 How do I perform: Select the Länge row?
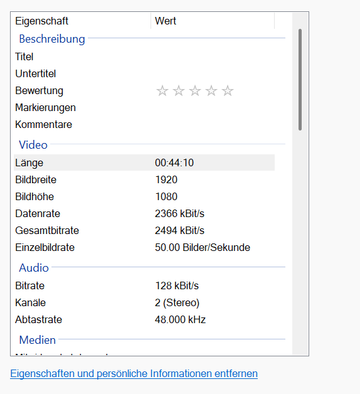144,162
